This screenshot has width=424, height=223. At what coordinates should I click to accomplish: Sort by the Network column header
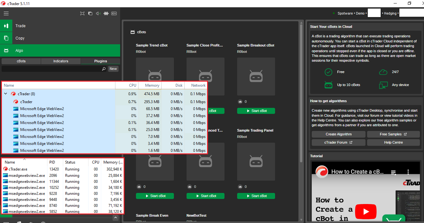[x=196, y=85]
